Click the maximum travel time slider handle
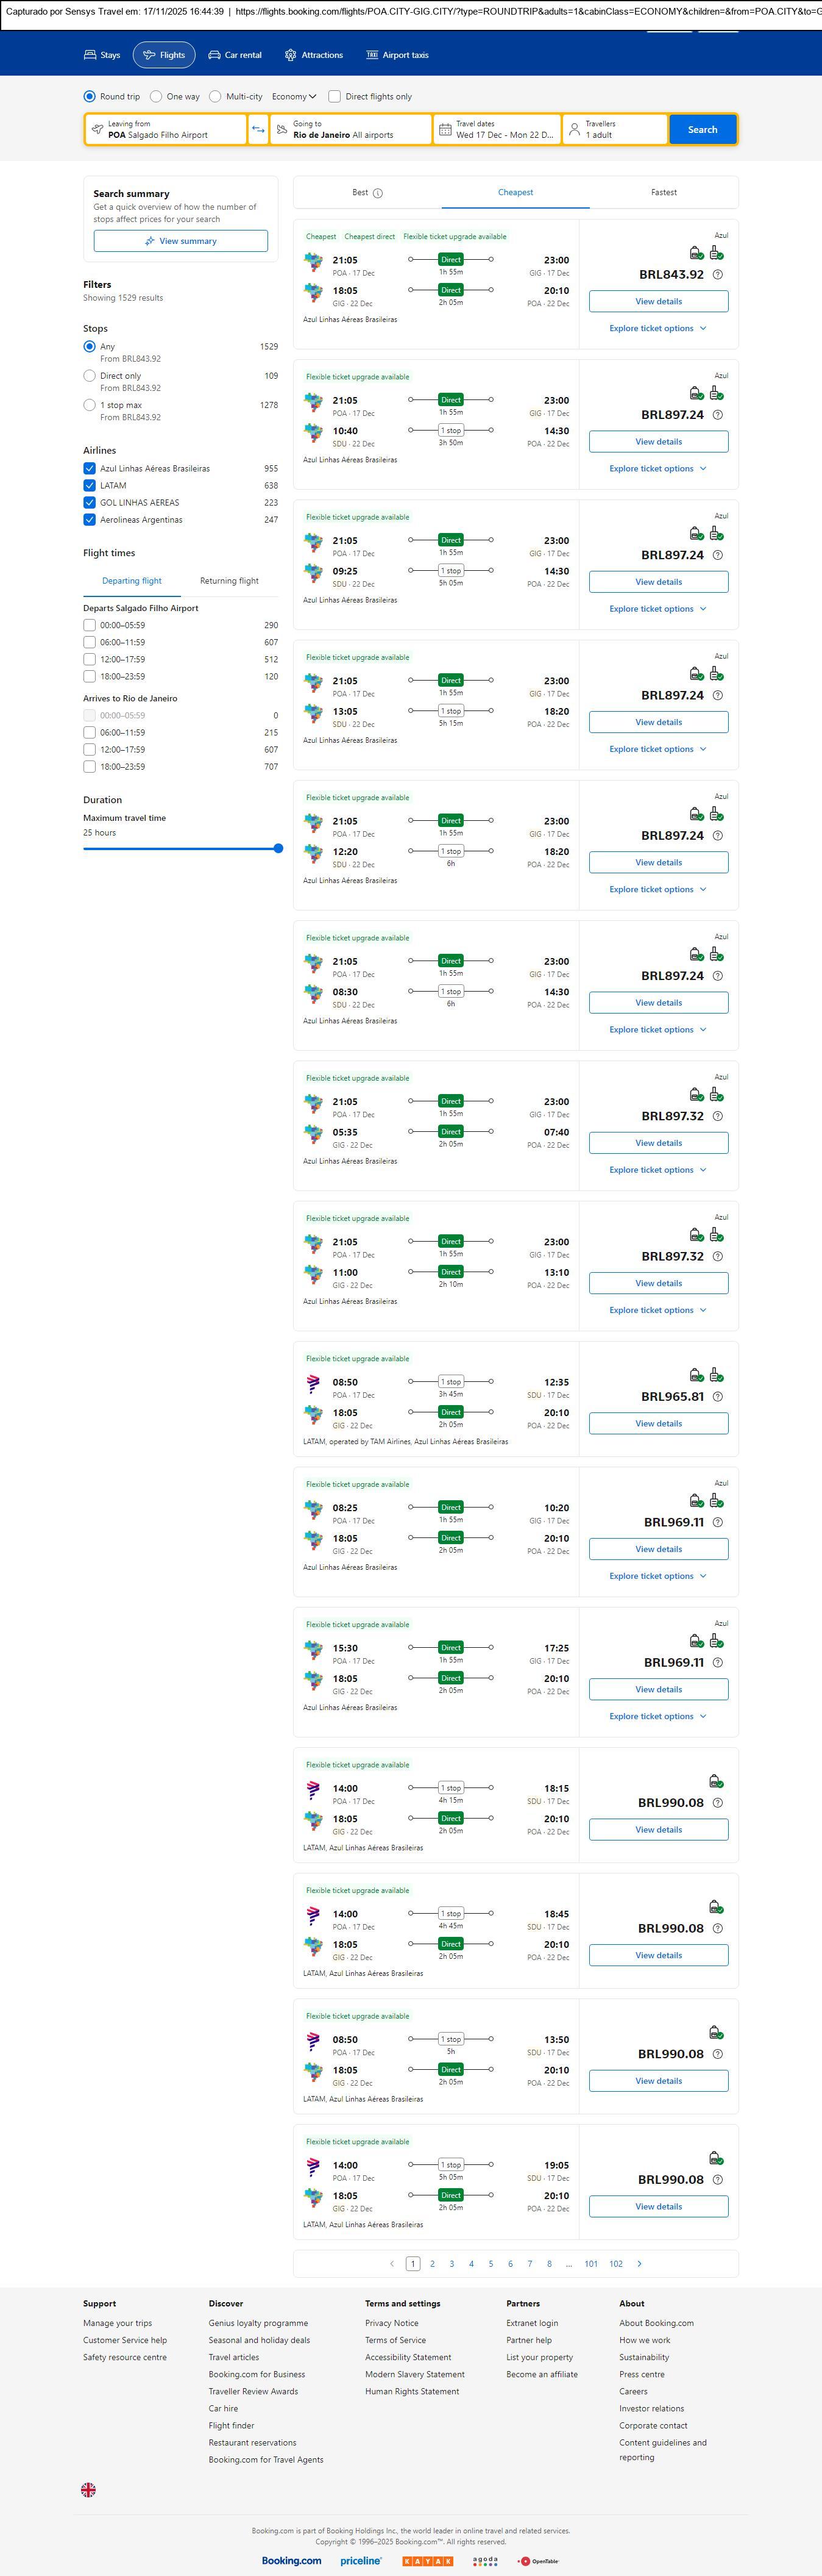Image resolution: width=822 pixels, height=2576 pixels. coord(278,848)
